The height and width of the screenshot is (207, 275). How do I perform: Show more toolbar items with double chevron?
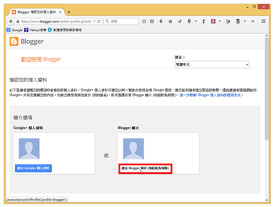[x=253, y=21]
